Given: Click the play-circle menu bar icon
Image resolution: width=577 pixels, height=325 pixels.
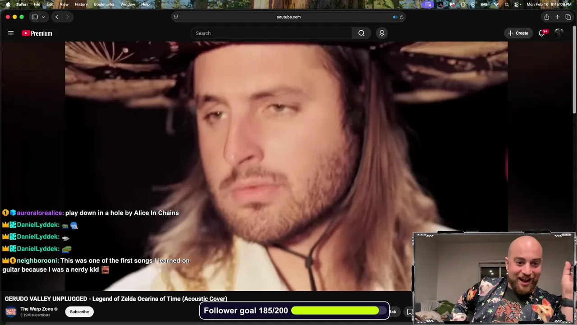Looking at the screenshot, I should pos(473,4).
